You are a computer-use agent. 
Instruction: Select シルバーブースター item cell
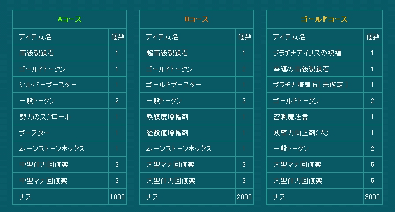click(60, 85)
